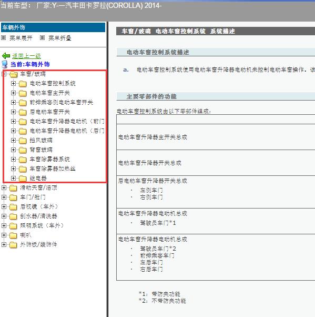Click the 车辆外饰 panel header
The image size is (315, 317).
click(x=53, y=27)
